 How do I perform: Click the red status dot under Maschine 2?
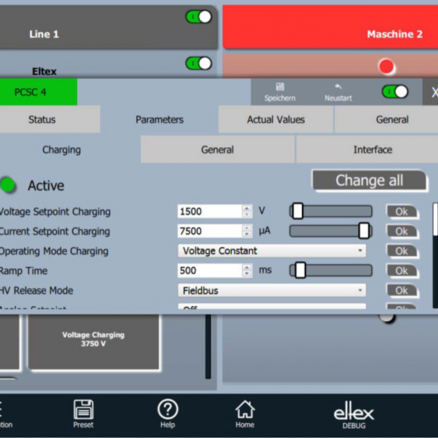pyautogui.click(x=387, y=67)
